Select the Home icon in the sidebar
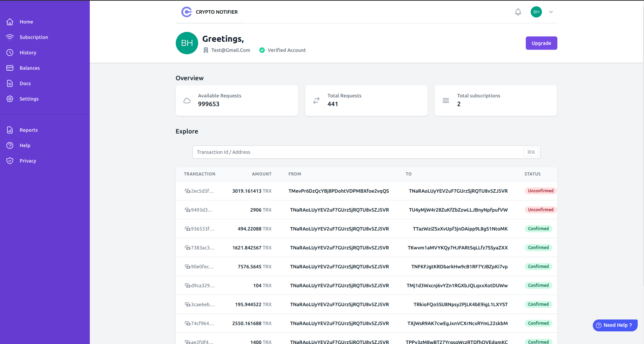Viewport: 644px width, 344px height. 10,22
